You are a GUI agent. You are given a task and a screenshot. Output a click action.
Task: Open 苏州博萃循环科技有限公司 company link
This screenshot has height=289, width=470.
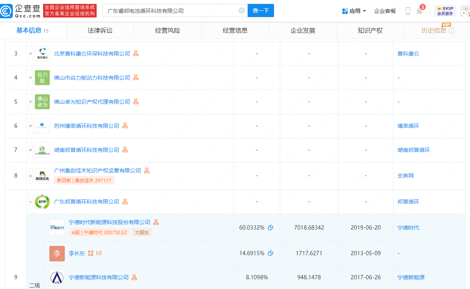(87, 126)
